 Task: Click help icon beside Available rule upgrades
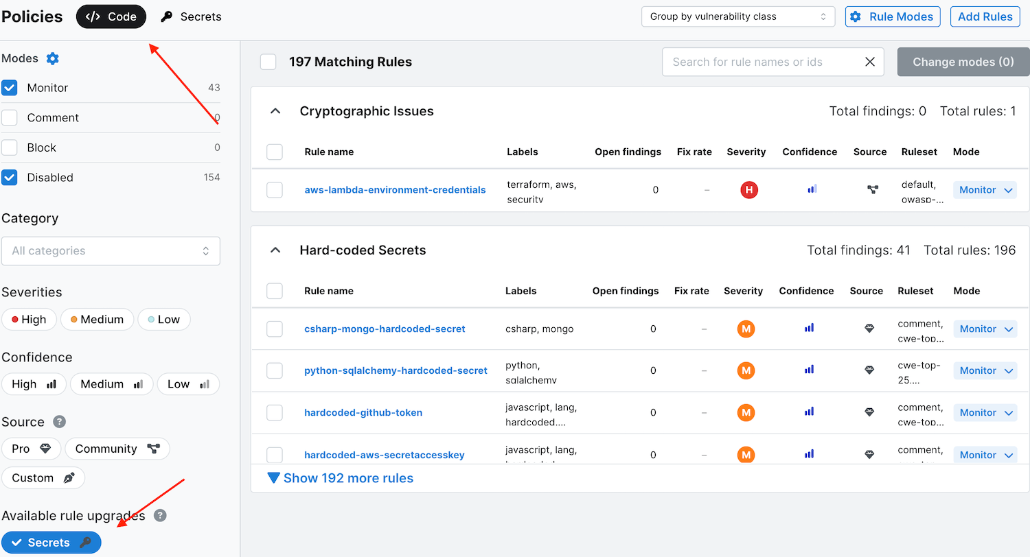[x=160, y=516]
